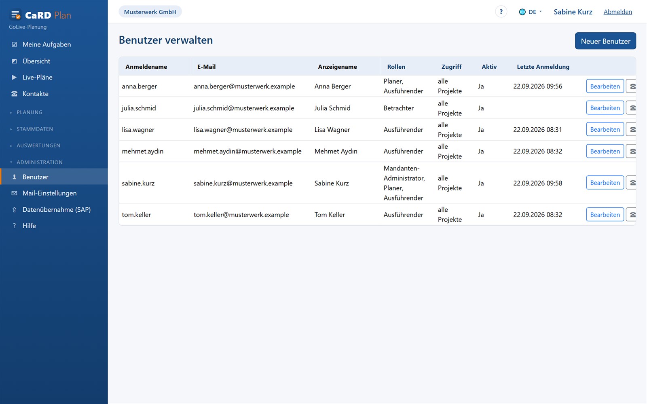
Task: Collapse the ADMINISTRATION sidebar section
Action: tap(36, 162)
